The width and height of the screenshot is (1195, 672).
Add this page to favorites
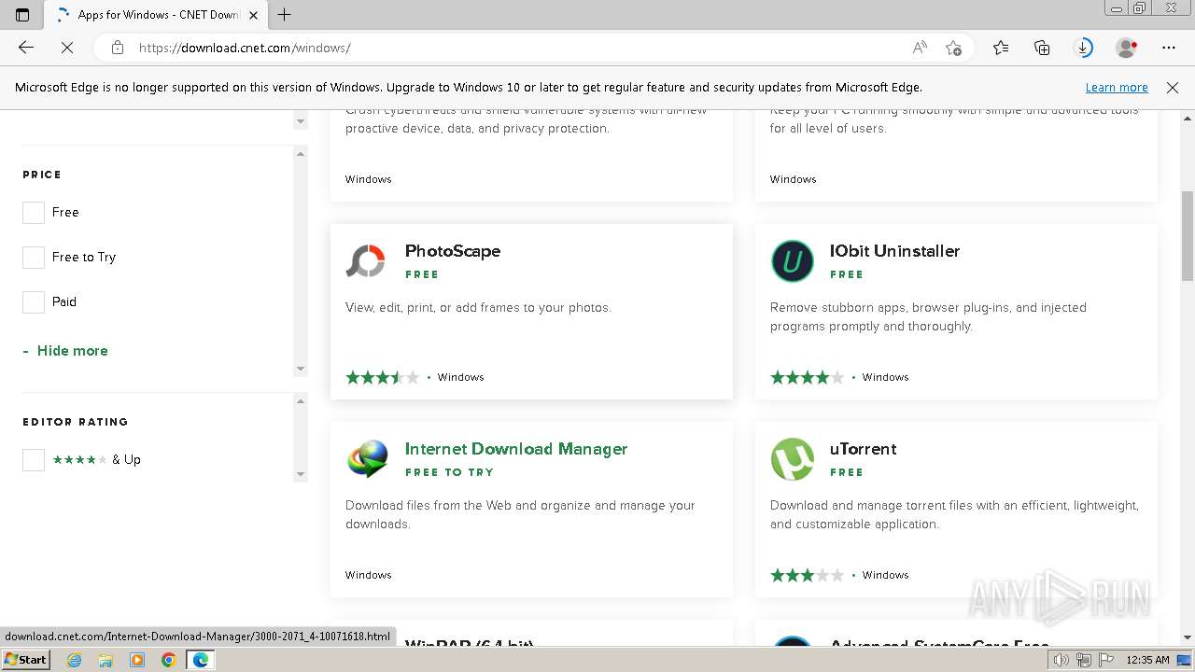click(x=953, y=48)
